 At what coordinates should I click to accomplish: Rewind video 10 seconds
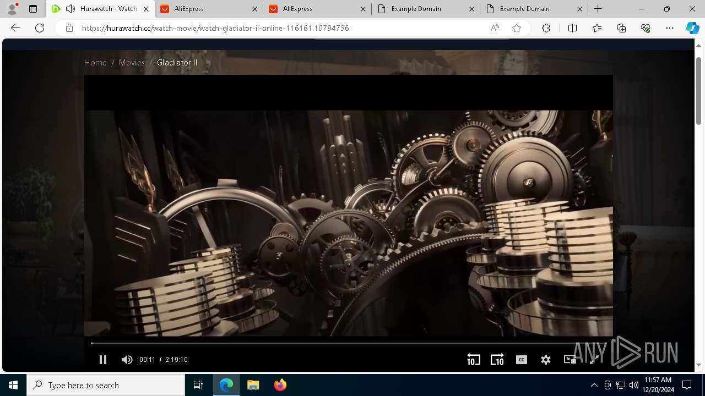click(x=474, y=360)
